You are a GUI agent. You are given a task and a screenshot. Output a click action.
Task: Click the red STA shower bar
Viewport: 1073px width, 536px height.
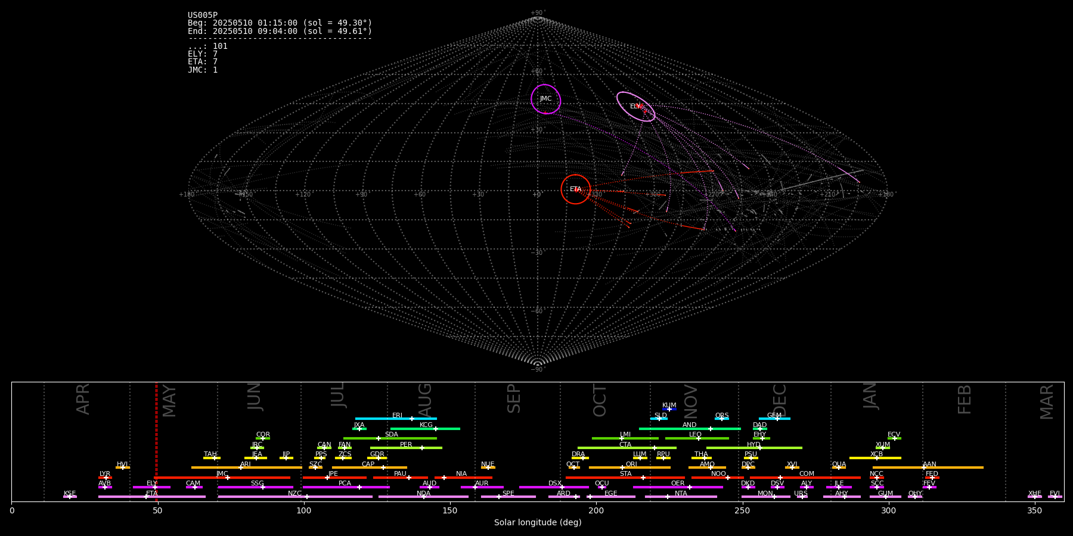pyautogui.click(x=625, y=478)
